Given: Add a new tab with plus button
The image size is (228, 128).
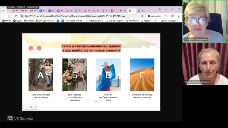Looking at the screenshot, I should pyautogui.click(x=148, y=11).
